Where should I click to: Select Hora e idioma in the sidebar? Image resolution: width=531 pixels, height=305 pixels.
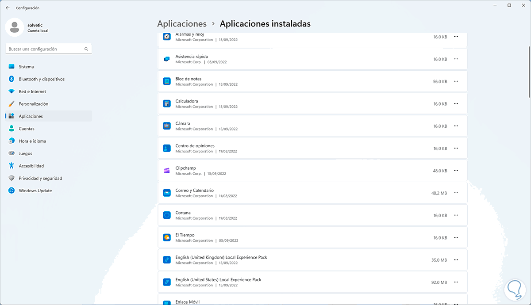[49, 141]
